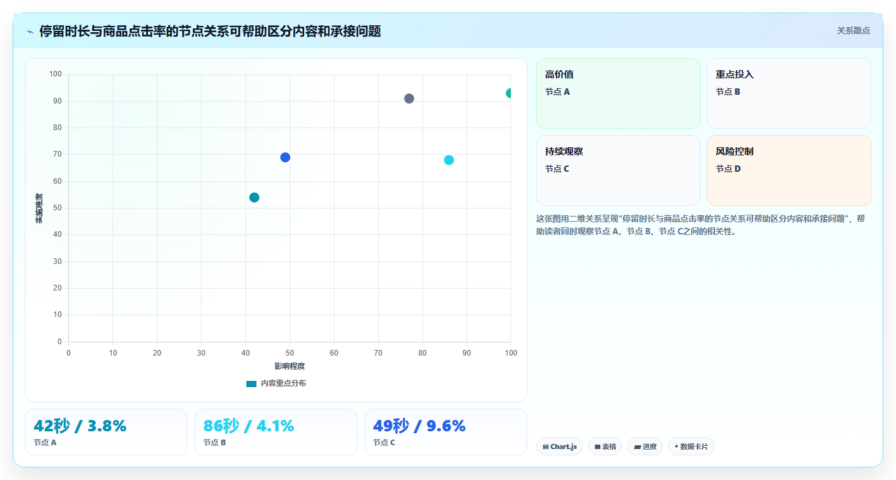Click the 进度 chip icon

637,447
